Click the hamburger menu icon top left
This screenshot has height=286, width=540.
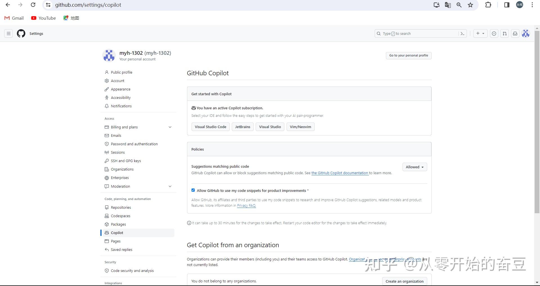click(8, 33)
